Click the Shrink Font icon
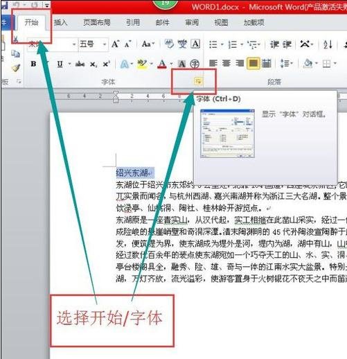Viewport: 347px width, 359px height. (x=127, y=44)
